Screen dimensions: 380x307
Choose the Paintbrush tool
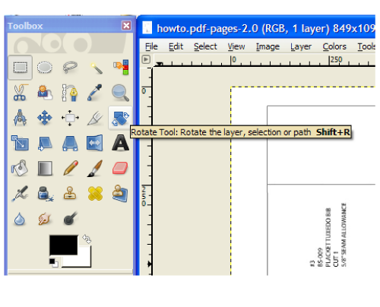pos(95,168)
